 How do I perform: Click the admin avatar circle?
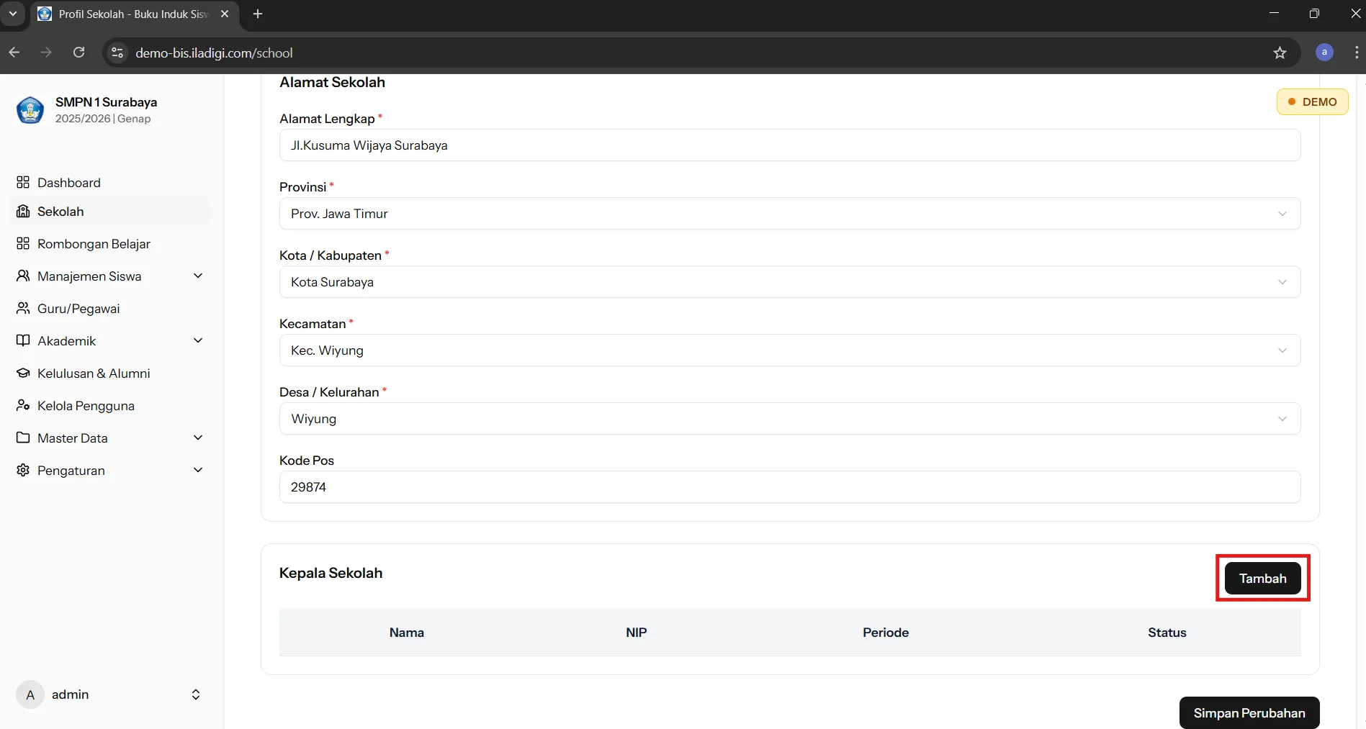pos(30,694)
